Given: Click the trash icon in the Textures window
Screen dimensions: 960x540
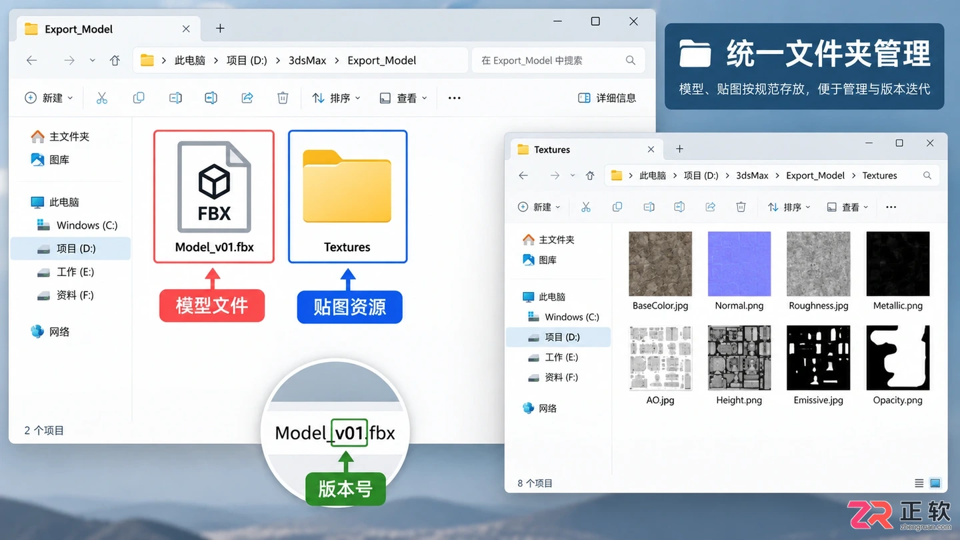Looking at the screenshot, I should tap(741, 207).
